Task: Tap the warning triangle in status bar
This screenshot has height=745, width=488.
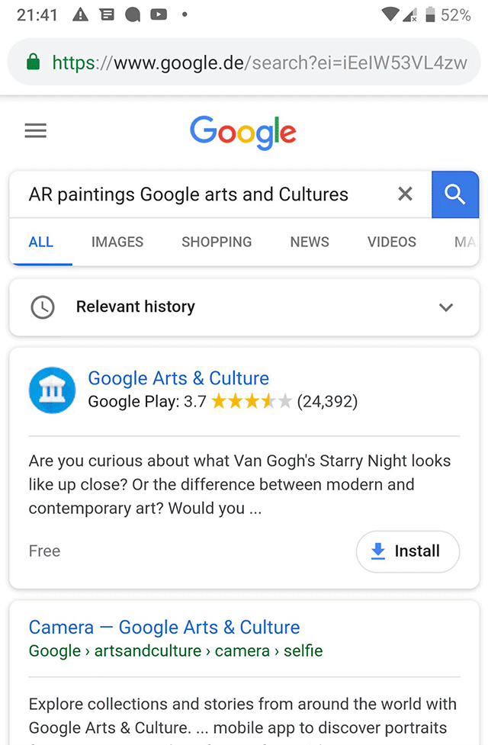Action: [80, 14]
